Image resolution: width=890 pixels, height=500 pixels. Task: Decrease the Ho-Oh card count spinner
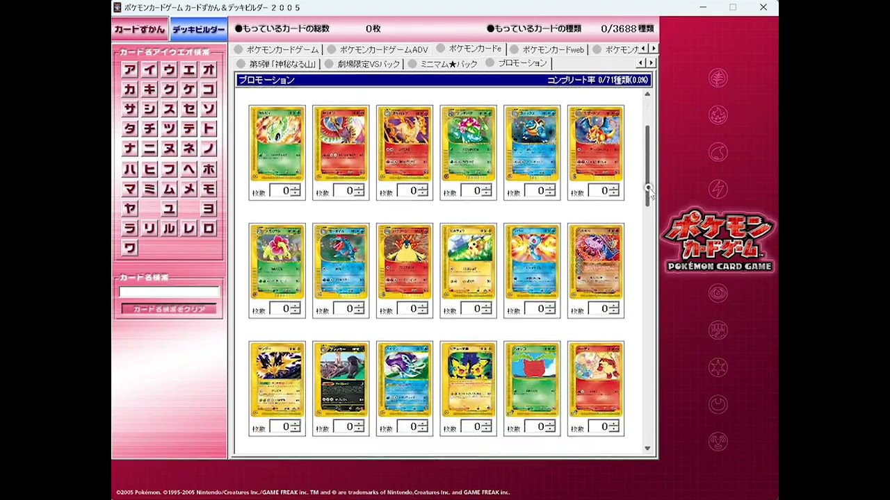pos(359,194)
